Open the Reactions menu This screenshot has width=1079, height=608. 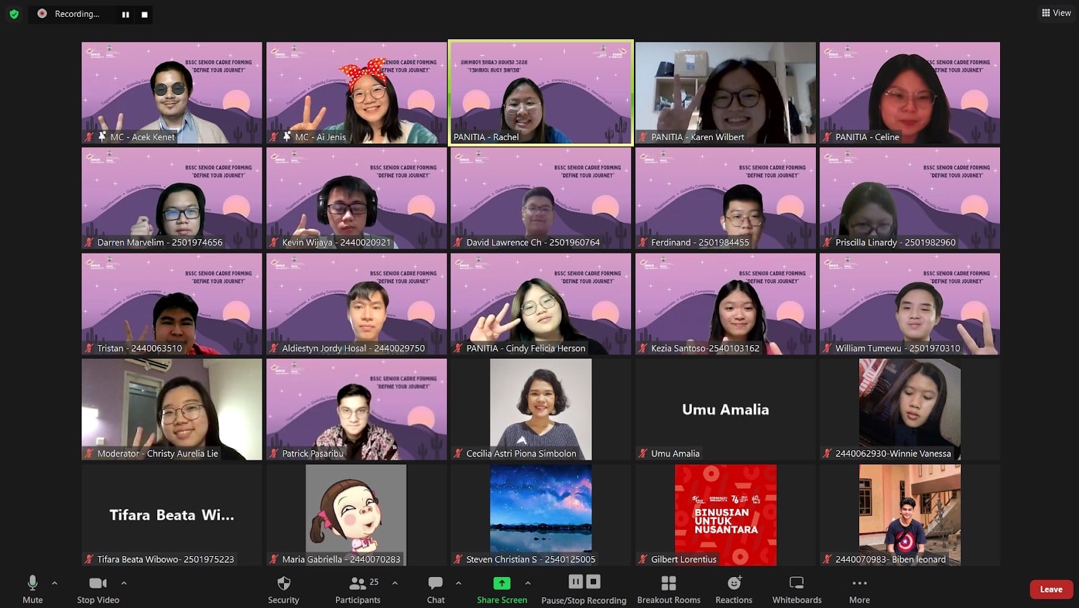(x=734, y=584)
